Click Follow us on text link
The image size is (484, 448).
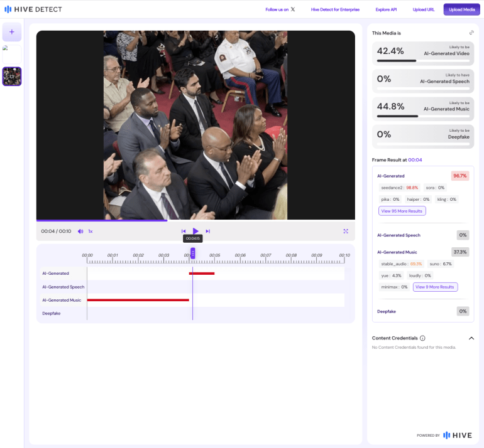277,9
